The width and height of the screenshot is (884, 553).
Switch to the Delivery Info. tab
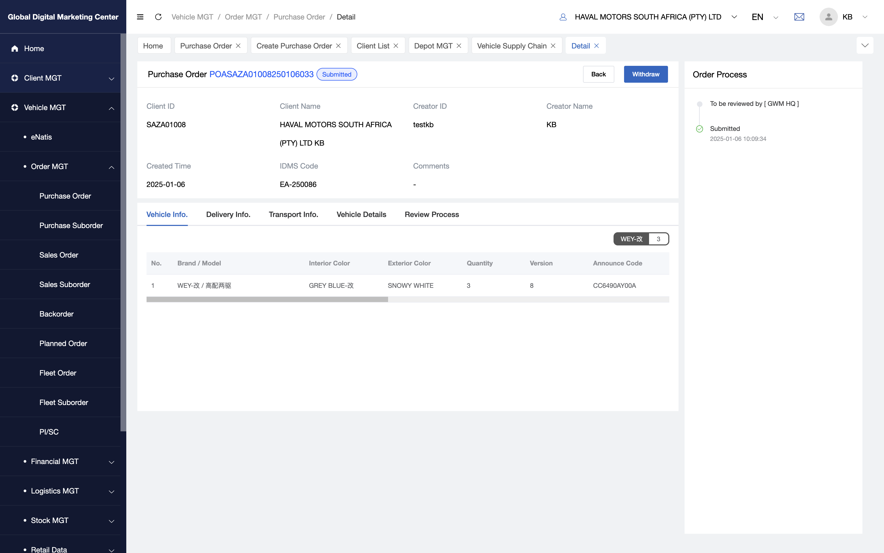point(228,214)
